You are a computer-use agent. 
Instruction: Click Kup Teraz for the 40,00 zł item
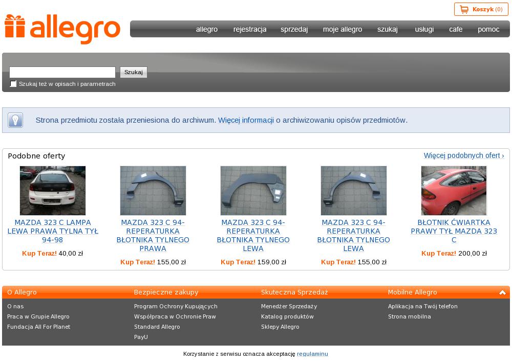(x=39, y=254)
